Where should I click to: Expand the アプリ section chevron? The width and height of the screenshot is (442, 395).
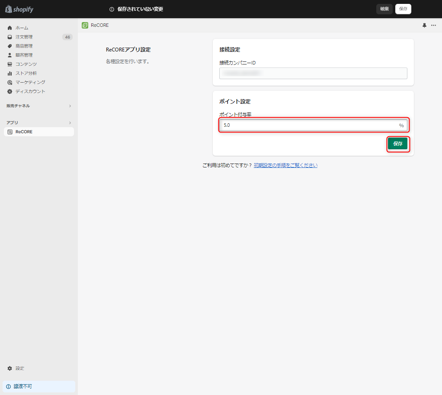click(70, 123)
